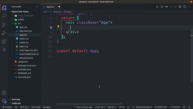Click the sync eye icon beside master

tap(16, 107)
